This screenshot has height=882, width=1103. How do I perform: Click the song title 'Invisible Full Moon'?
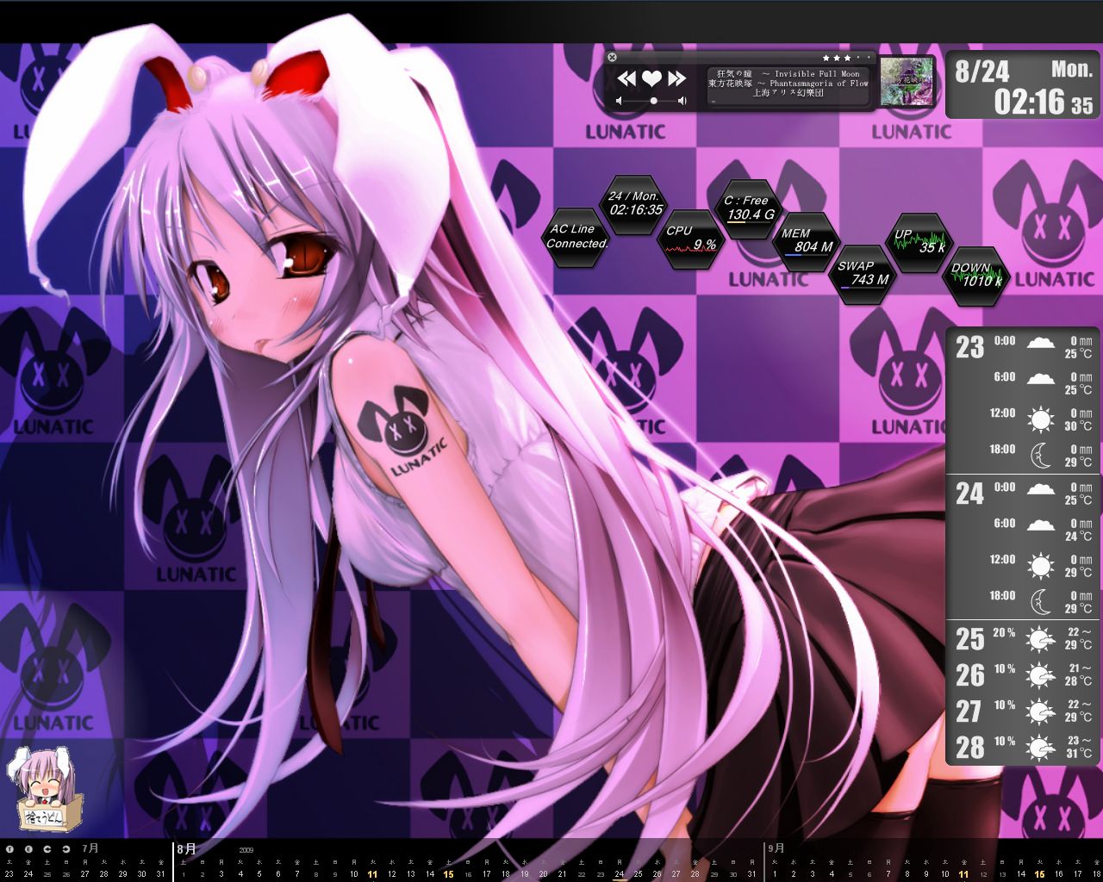click(x=817, y=74)
